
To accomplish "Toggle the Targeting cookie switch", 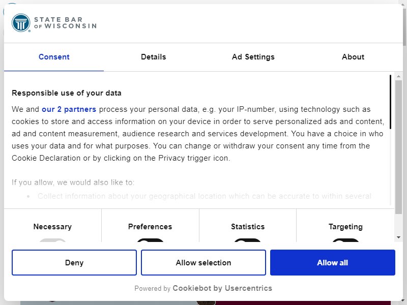I will pos(345,240).
